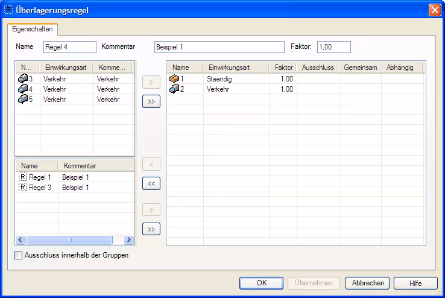Open the Eigenschaften tab
Image resolution: width=445 pixels, height=298 pixels.
32,29
